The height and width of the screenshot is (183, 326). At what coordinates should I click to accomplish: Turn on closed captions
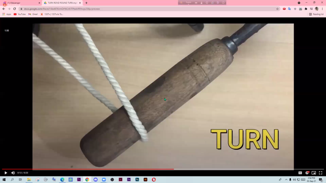point(300,173)
